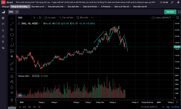Set the range to 6m
Screen dimensions: 181x109
click(x=24, y=107)
